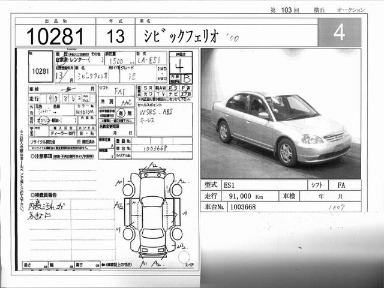Click the circled PS equipment option

[x=173, y=88]
